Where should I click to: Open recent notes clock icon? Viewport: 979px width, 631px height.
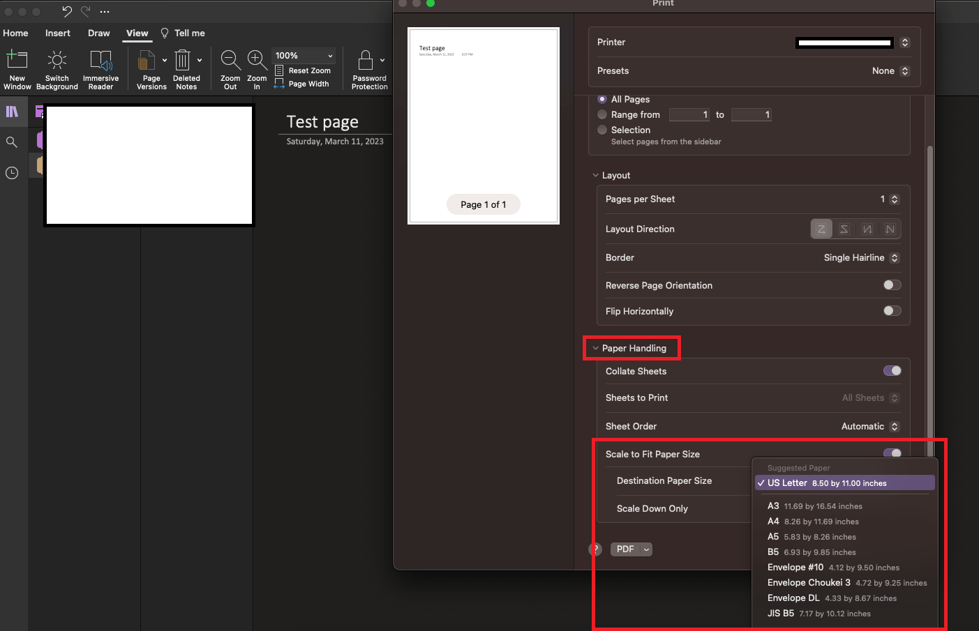(12, 173)
